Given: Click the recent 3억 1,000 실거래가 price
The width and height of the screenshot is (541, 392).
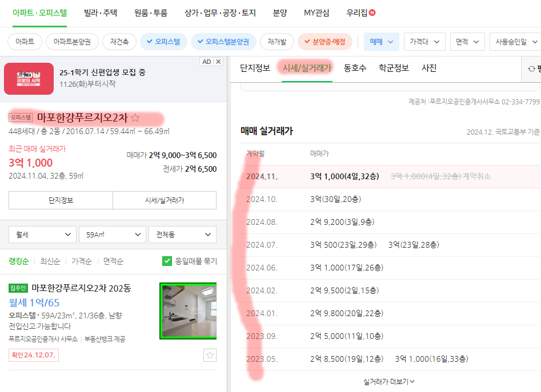Looking at the screenshot, I should click(x=31, y=163).
